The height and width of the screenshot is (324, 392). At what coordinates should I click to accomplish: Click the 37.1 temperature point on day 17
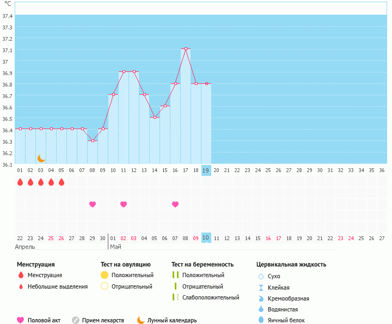(186, 49)
